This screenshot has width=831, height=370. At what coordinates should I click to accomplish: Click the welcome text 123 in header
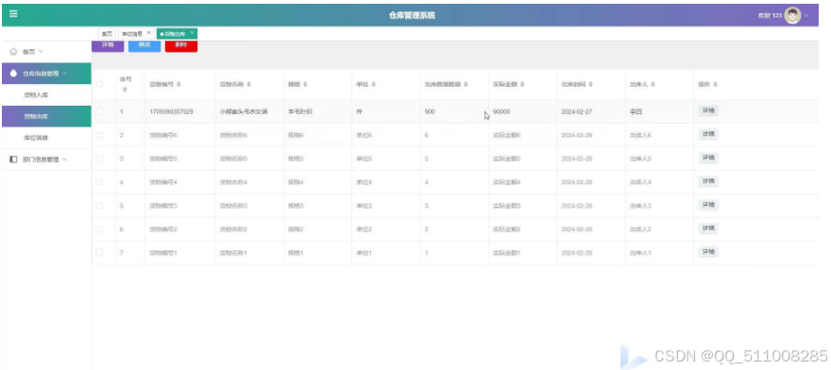click(x=770, y=16)
